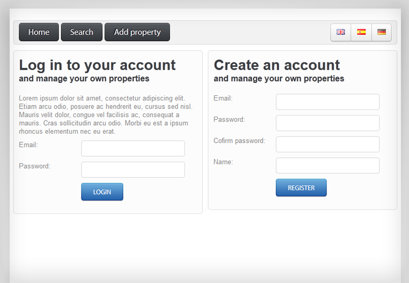Viewport: 409px width, 283px height.
Task: Click into the Cofirm password field
Action: tap(328, 144)
